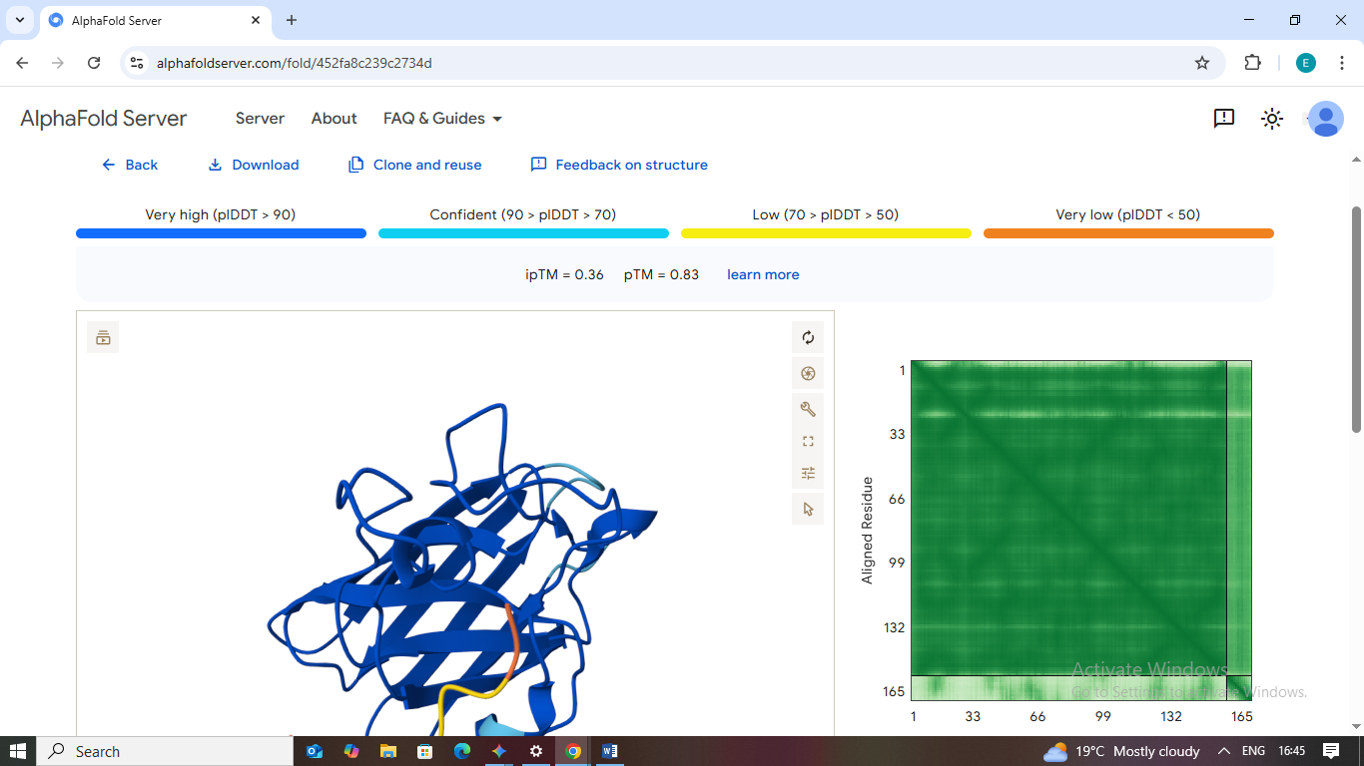Open the Server menu item
This screenshot has width=1364, height=766.
260,118
